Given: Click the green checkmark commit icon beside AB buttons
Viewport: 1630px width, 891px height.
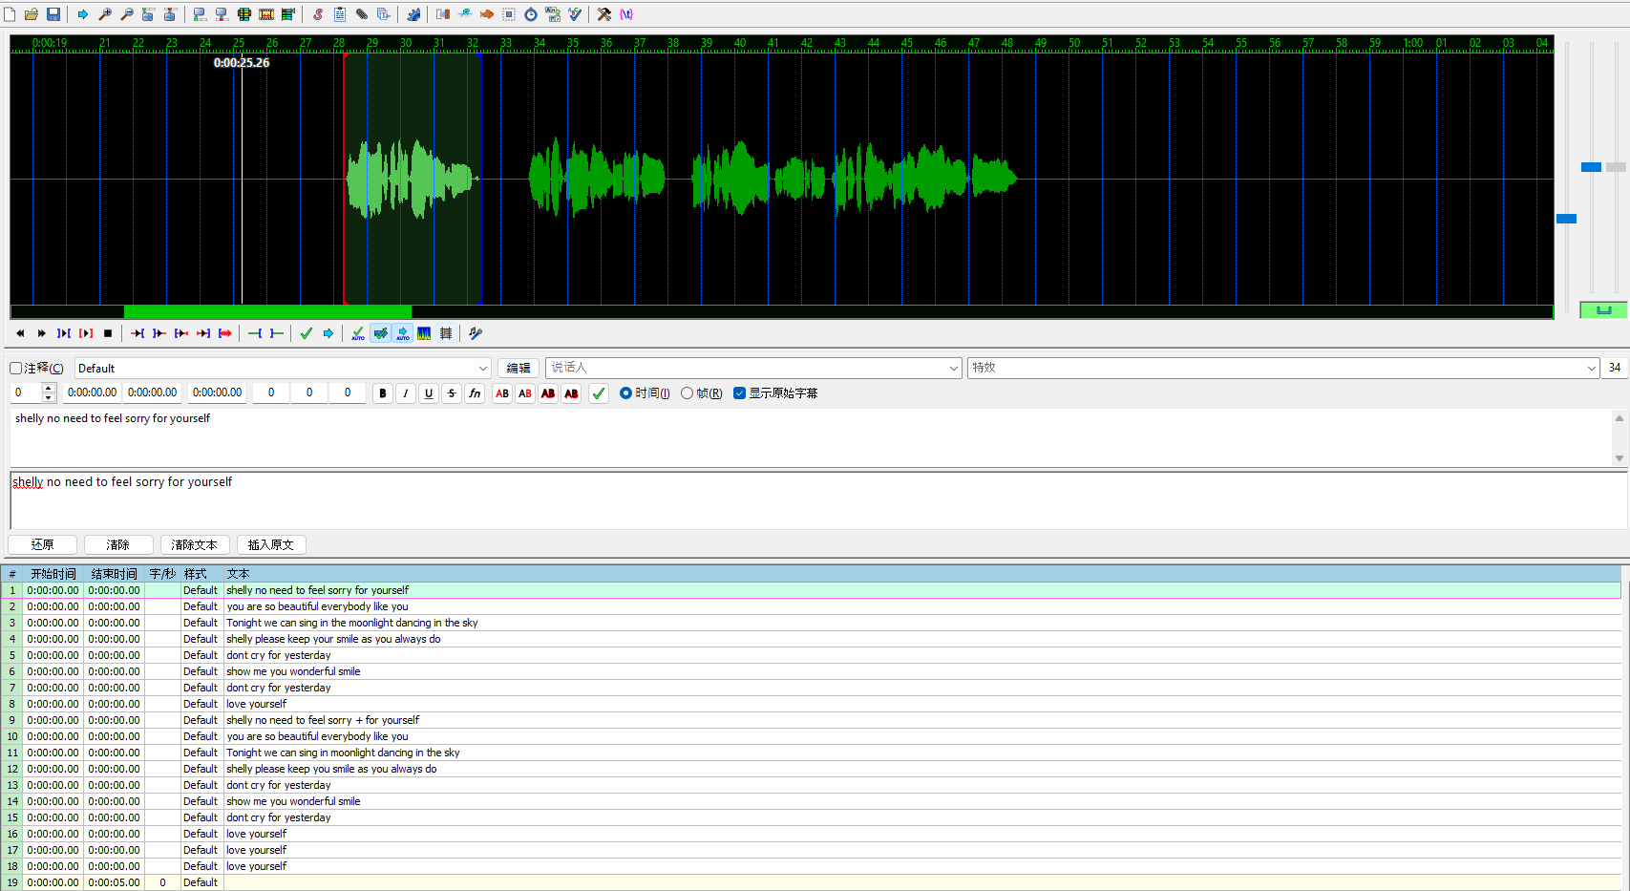Looking at the screenshot, I should coord(599,393).
